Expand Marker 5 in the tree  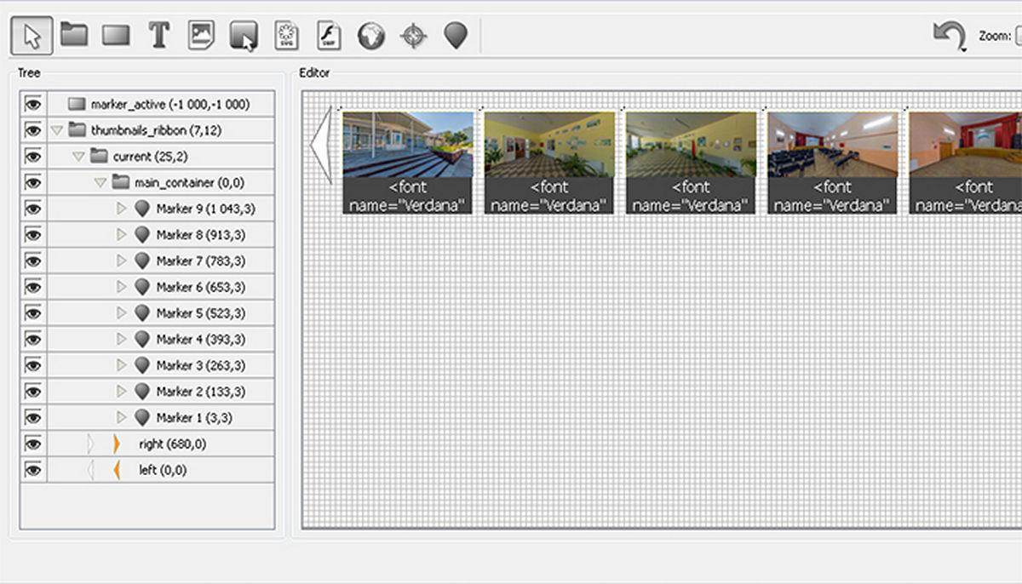click(x=121, y=313)
